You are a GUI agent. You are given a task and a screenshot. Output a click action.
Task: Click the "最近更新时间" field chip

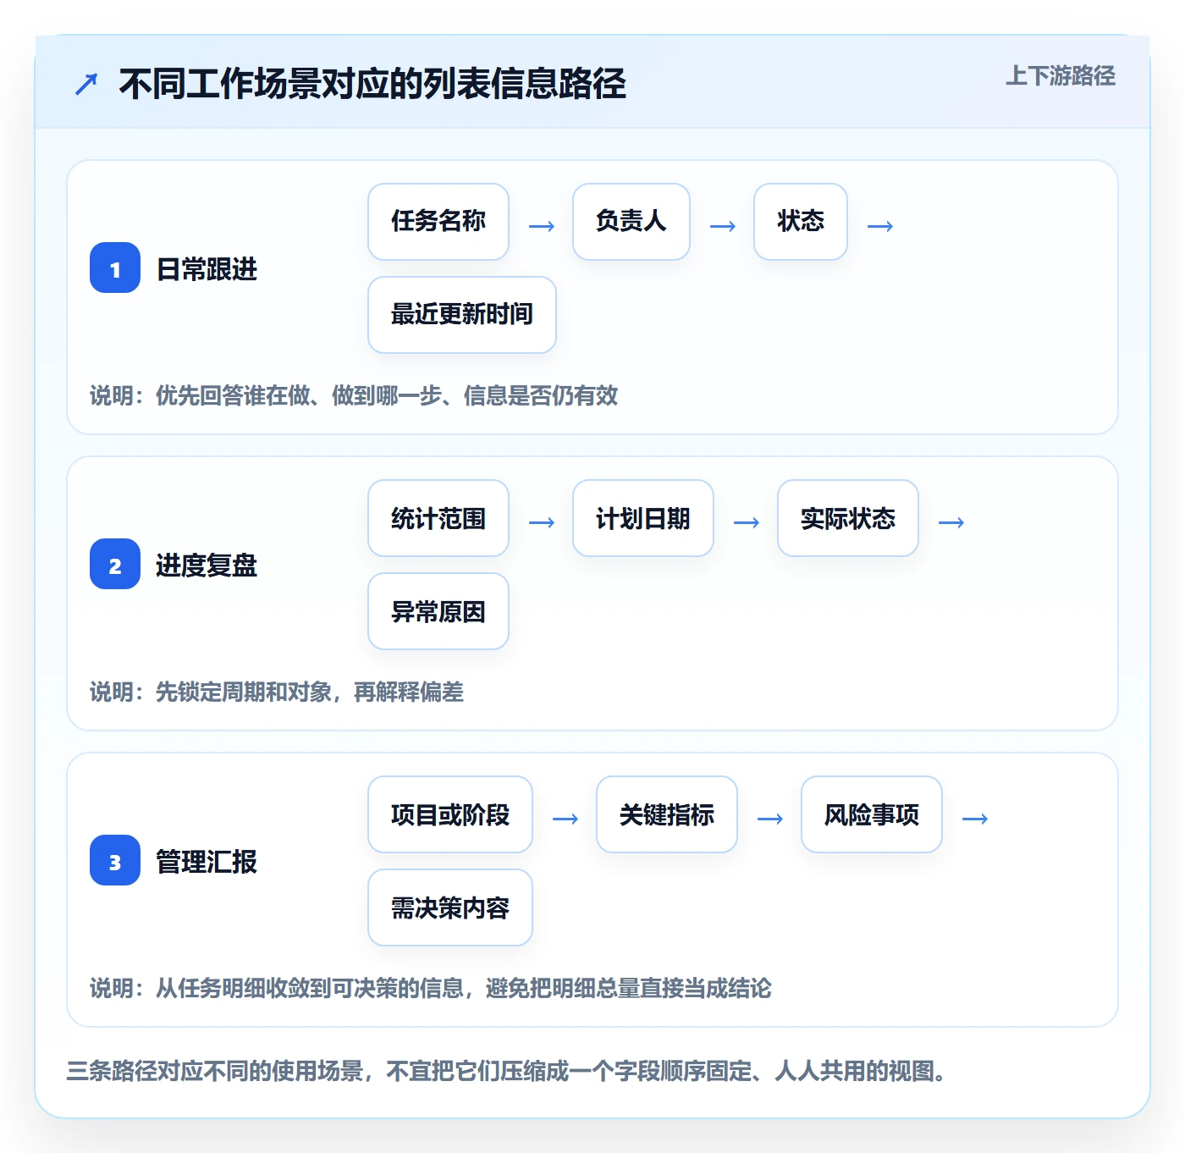pyautogui.click(x=462, y=315)
